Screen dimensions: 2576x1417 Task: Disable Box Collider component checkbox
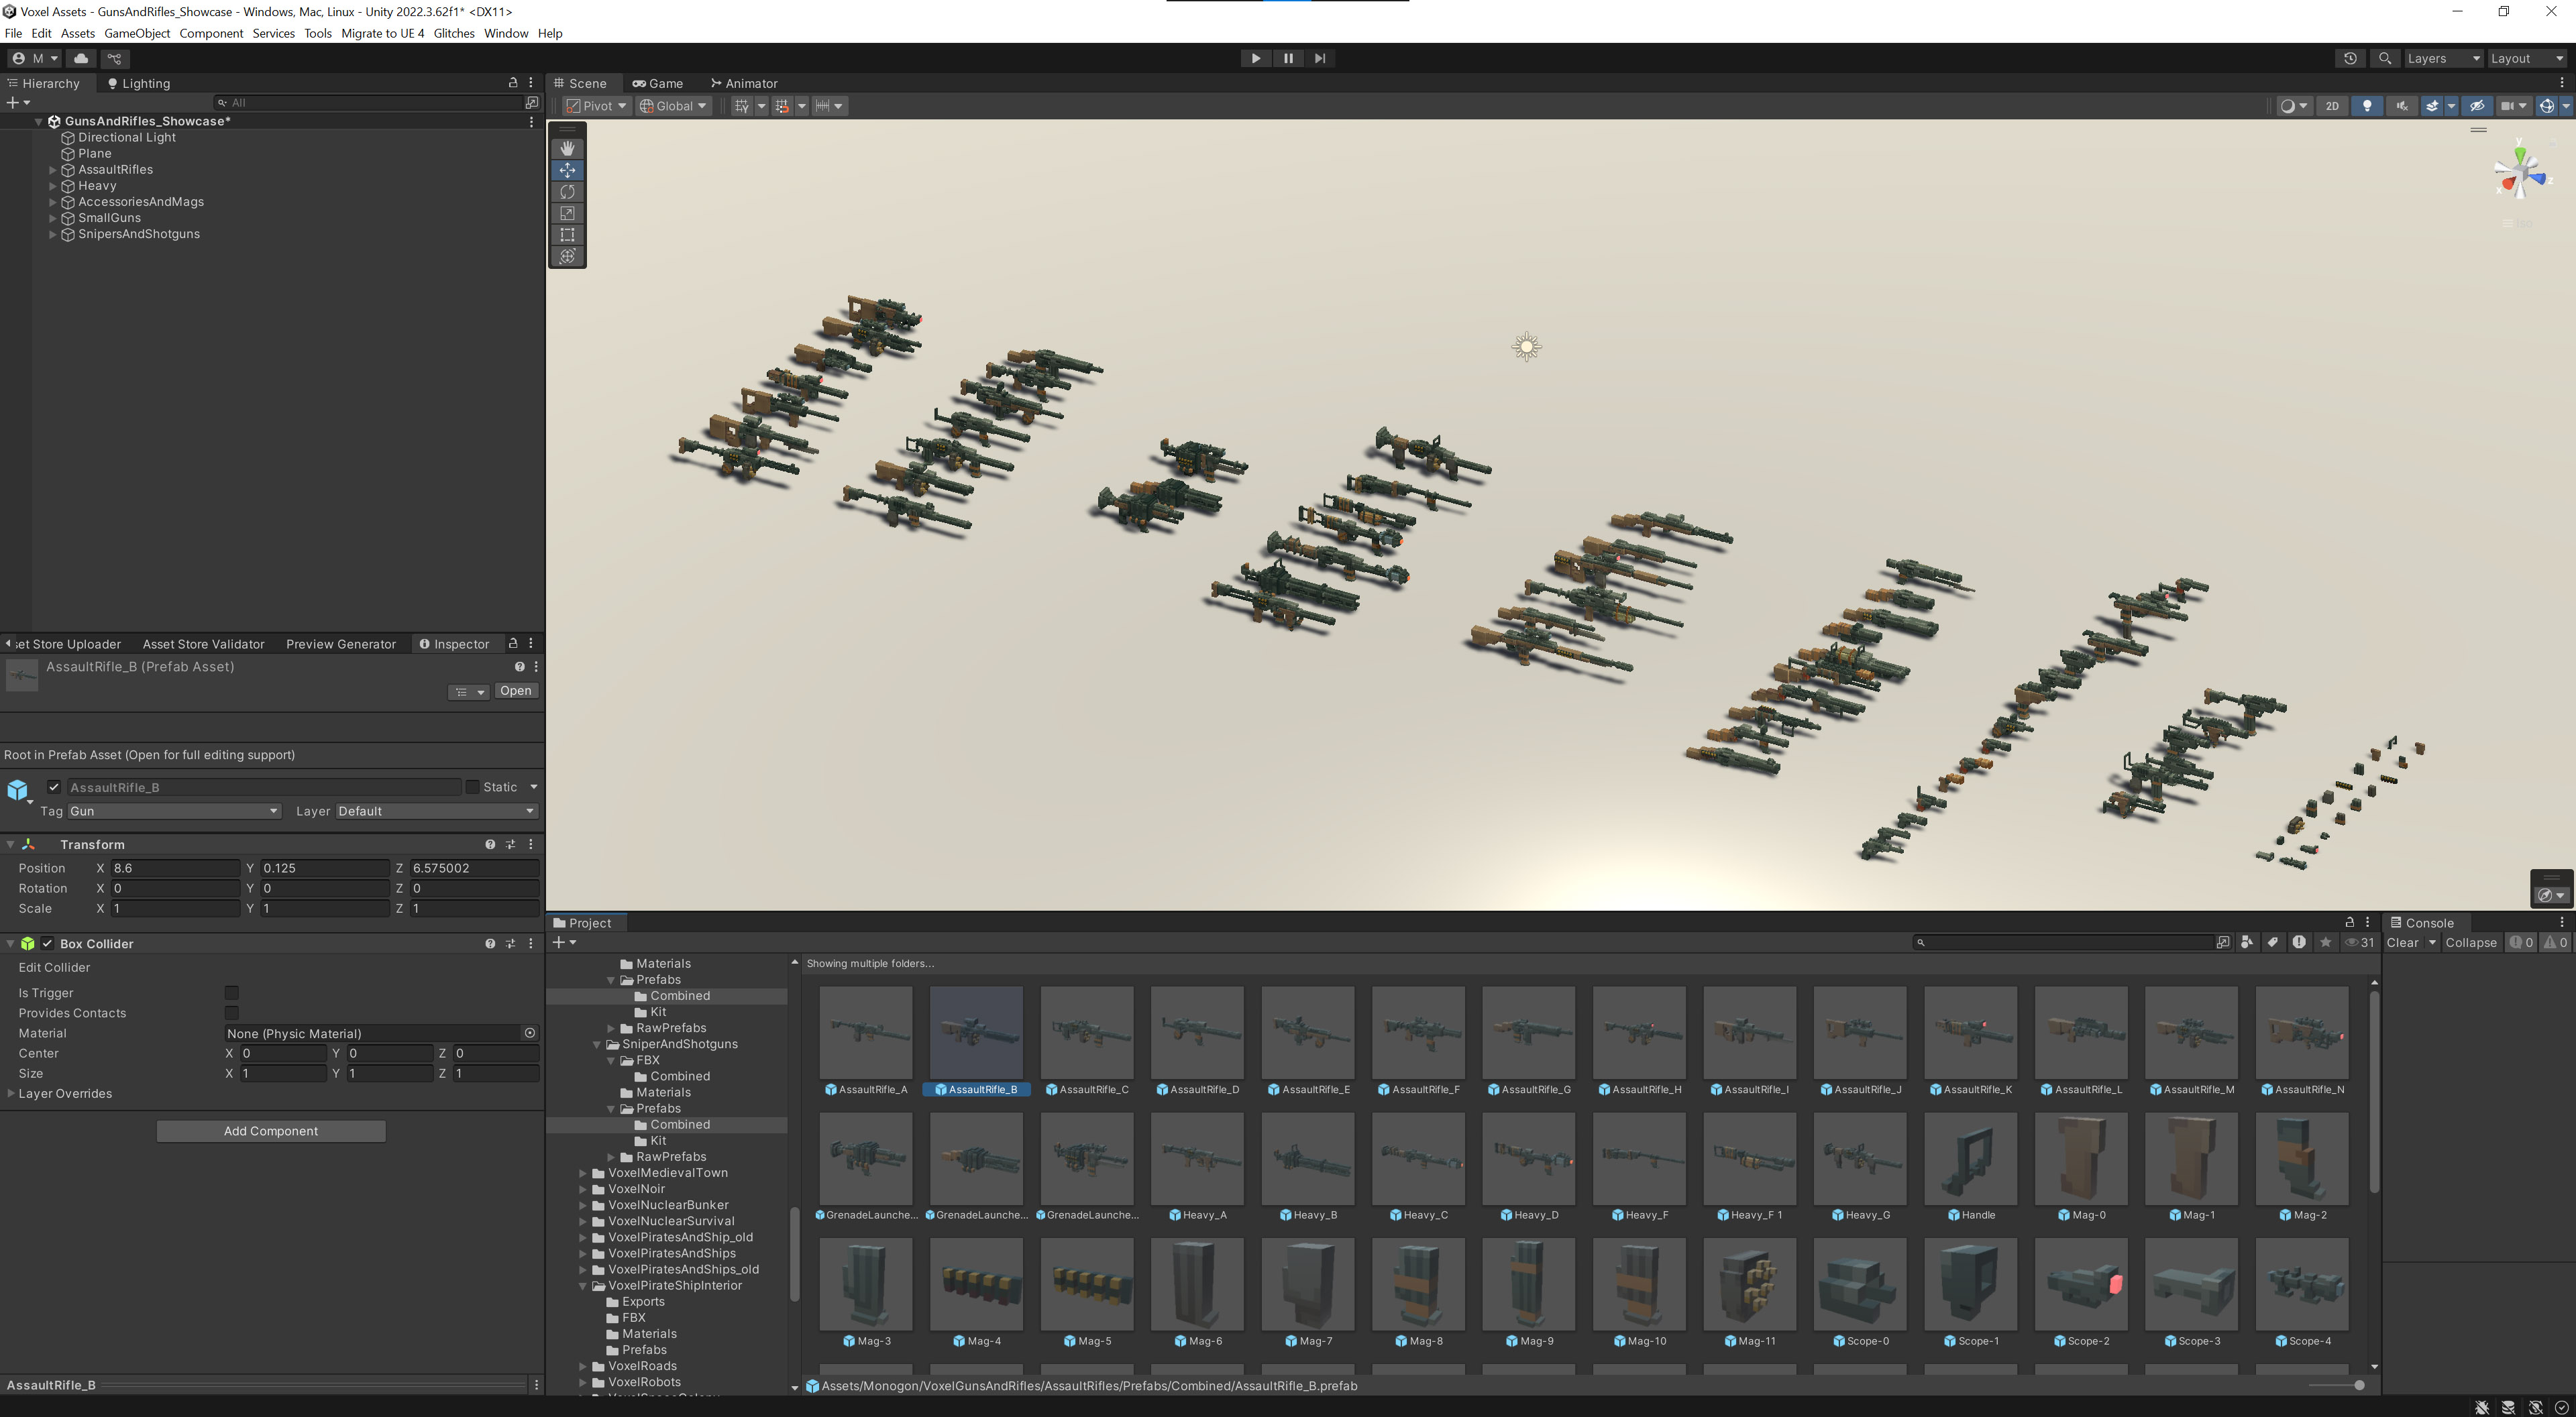[x=47, y=943]
